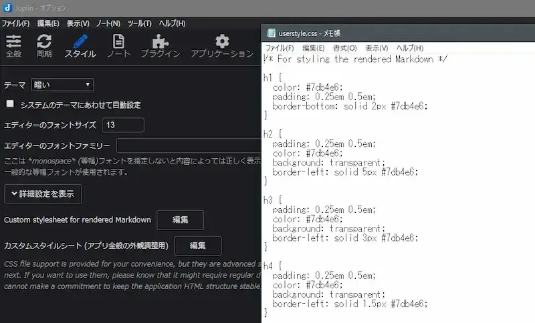Open Joplin's ツール(T) menu
The width and height of the screenshot is (535, 323).
click(139, 23)
